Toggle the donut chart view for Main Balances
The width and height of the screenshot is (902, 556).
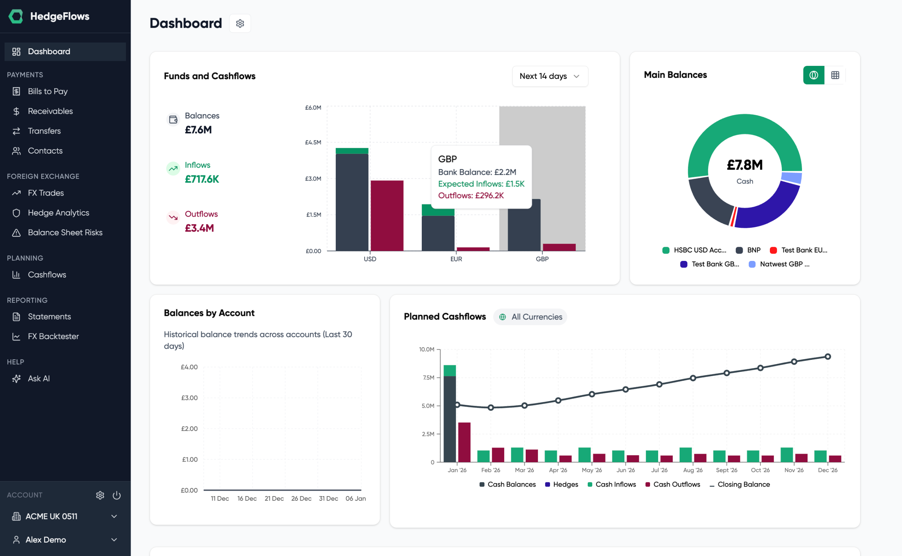point(814,75)
